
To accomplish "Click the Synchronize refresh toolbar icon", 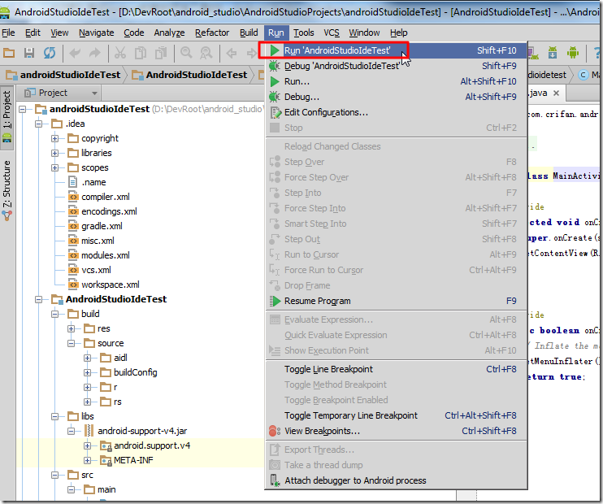I will 50,53.
